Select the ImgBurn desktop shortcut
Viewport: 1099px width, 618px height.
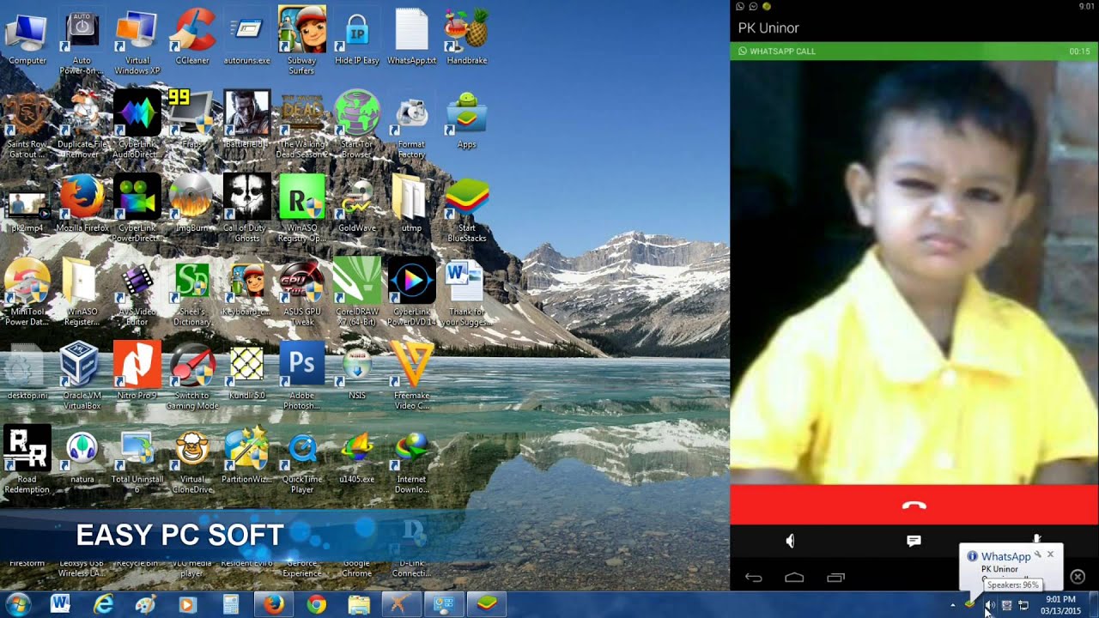tap(192, 204)
